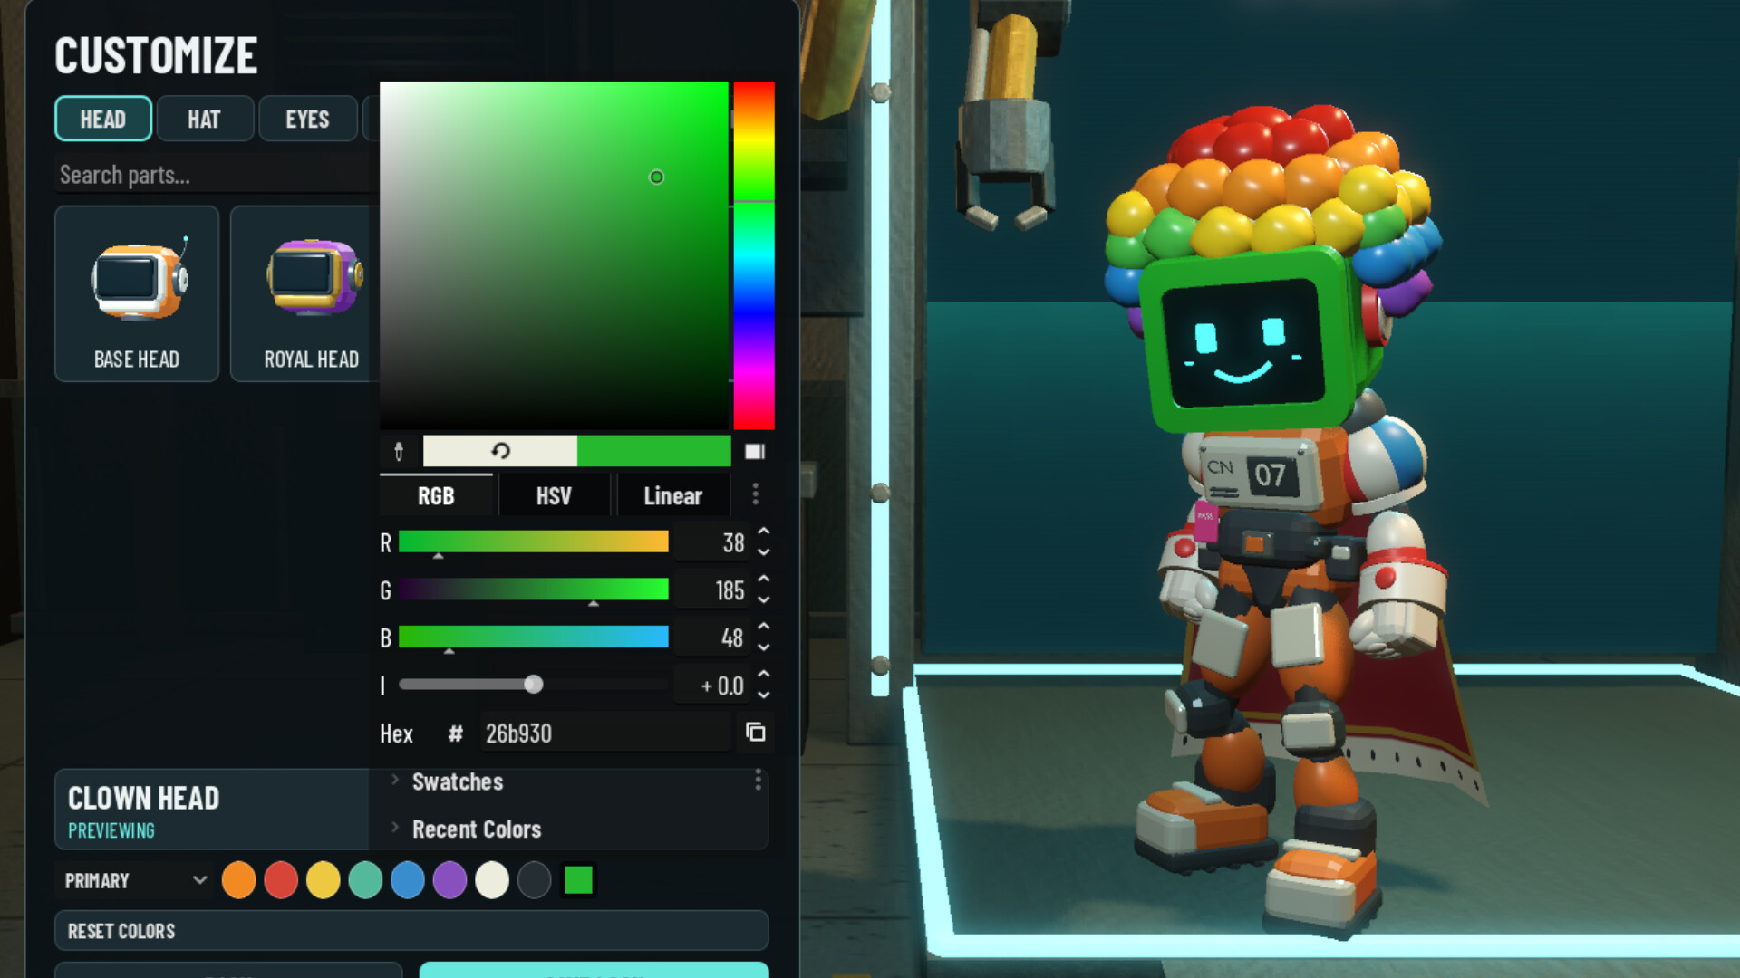This screenshot has width=1740, height=978.
Task: Increase the G value with up arrow
Action: (764, 580)
